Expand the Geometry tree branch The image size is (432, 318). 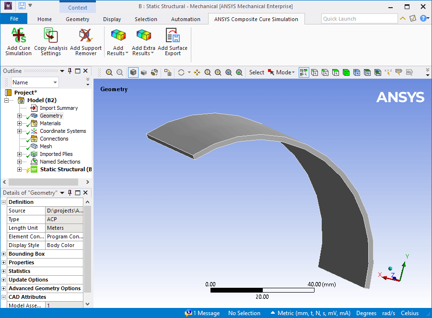point(18,115)
